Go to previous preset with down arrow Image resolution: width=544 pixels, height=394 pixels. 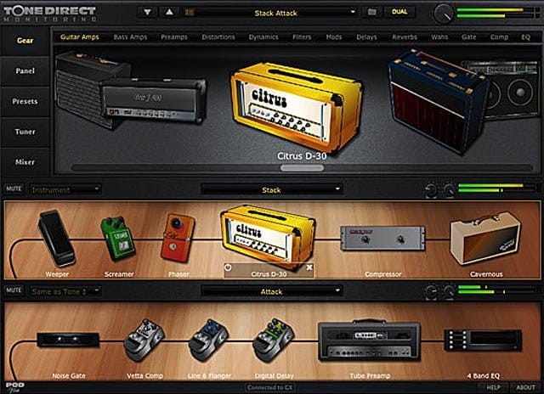(147, 13)
